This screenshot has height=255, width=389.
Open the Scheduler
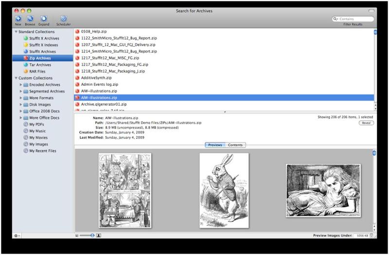pyautogui.click(x=63, y=18)
